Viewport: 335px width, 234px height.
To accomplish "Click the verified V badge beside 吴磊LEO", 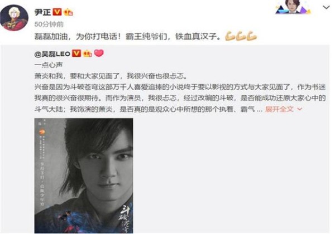I will [76, 53].
